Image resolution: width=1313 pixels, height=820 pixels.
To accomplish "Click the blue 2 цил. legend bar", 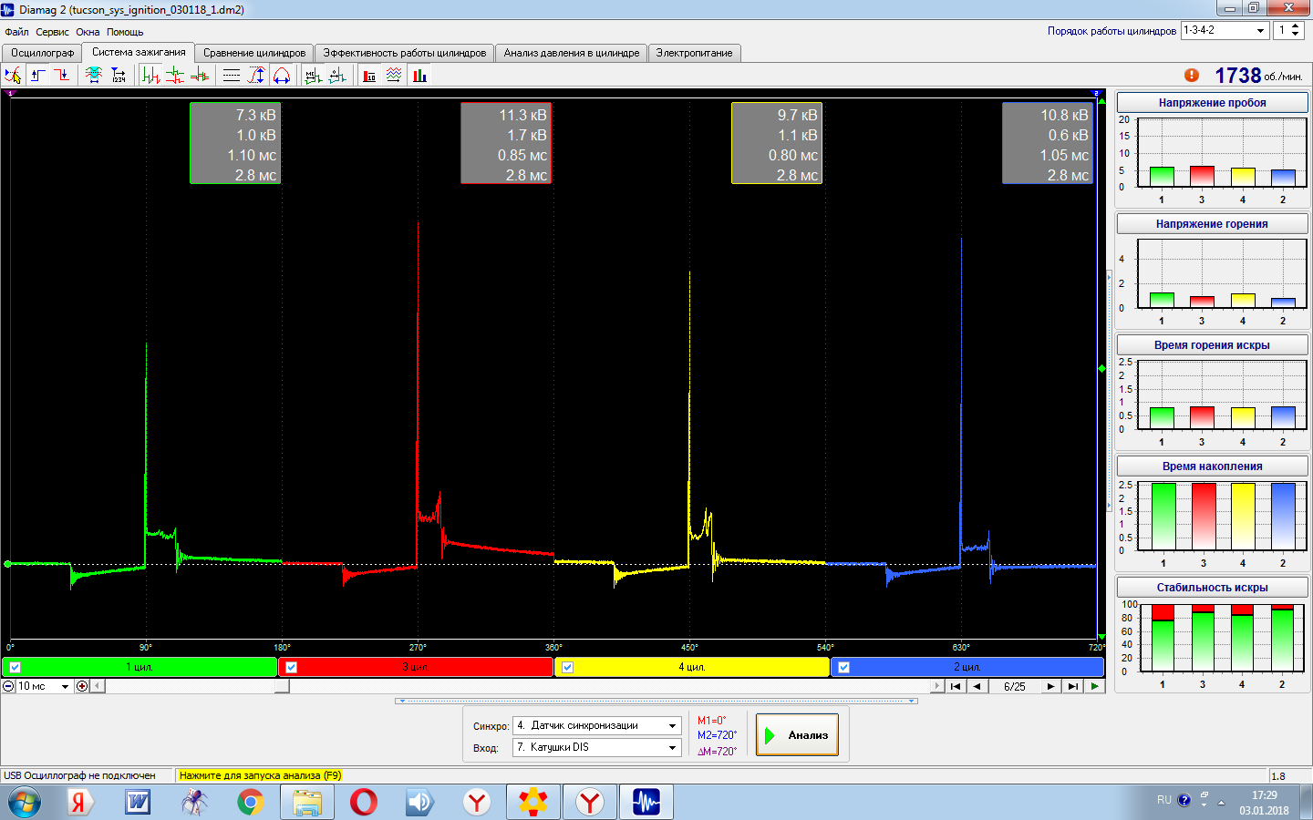I will coord(967,667).
